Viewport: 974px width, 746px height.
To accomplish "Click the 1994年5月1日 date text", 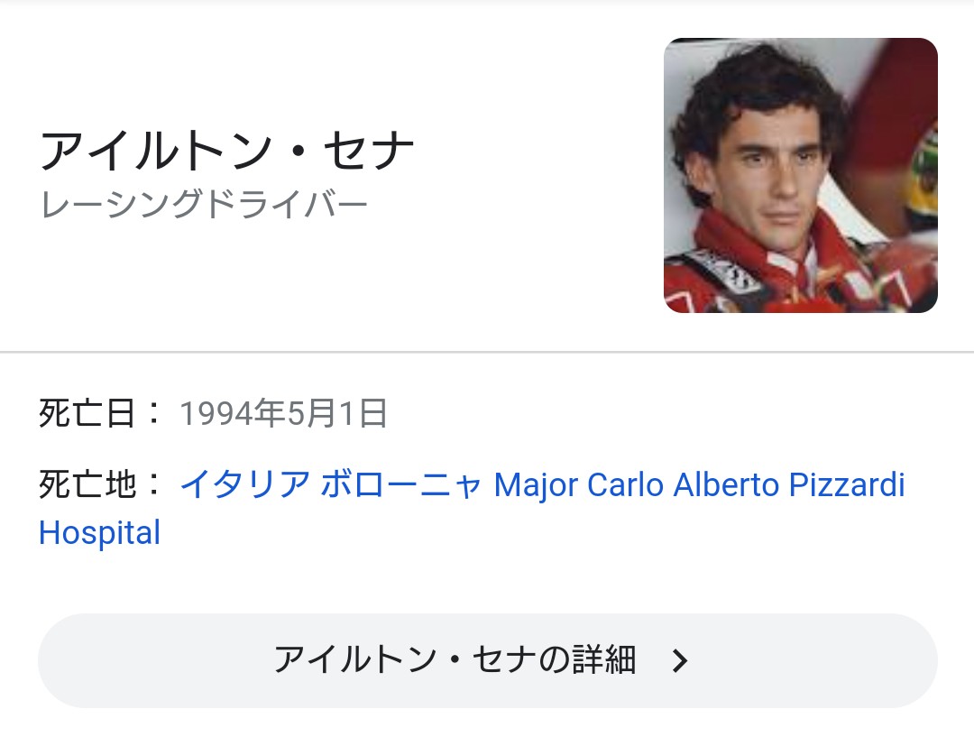I will tap(283, 414).
